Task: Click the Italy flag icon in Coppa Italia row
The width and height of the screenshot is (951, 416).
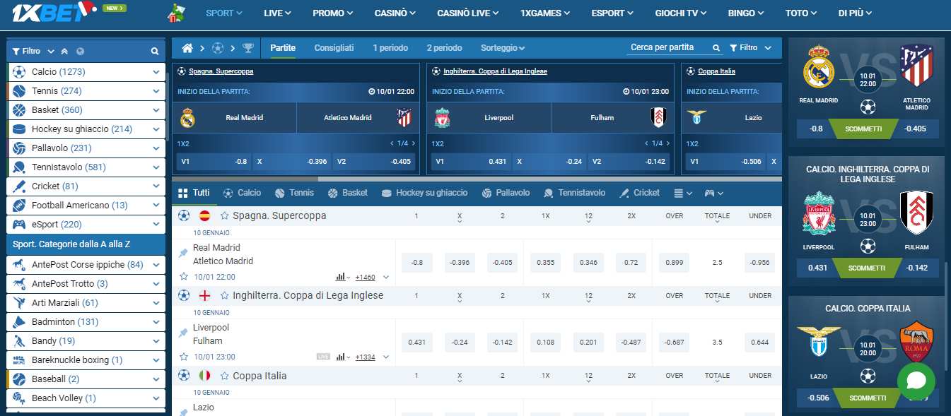Action: click(205, 375)
